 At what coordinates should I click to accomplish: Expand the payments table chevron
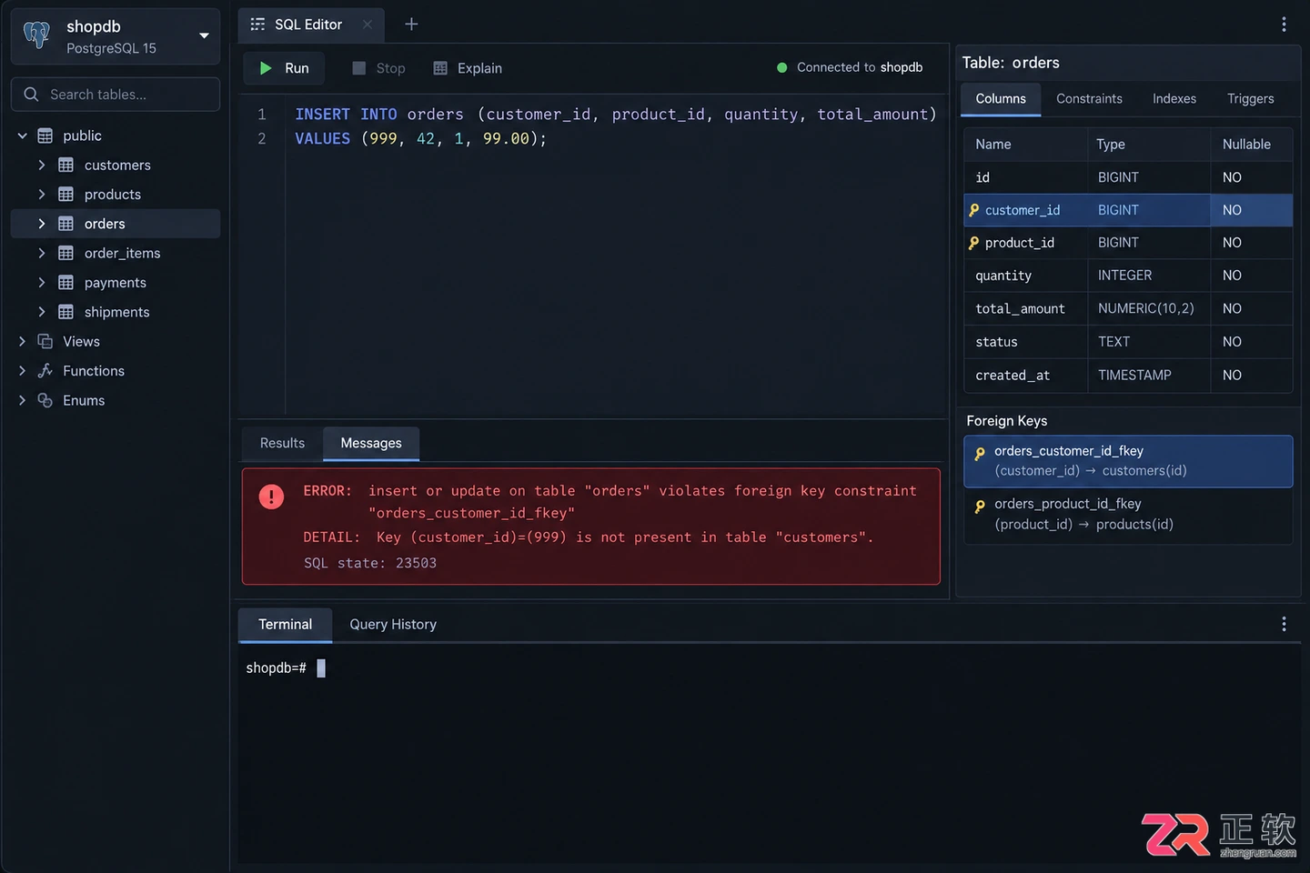point(42,283)
